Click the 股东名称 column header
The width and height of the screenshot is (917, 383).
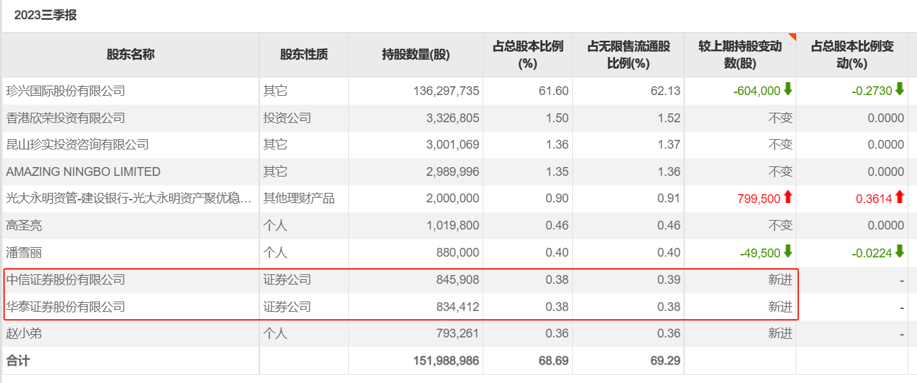click(x=130, y=55)
